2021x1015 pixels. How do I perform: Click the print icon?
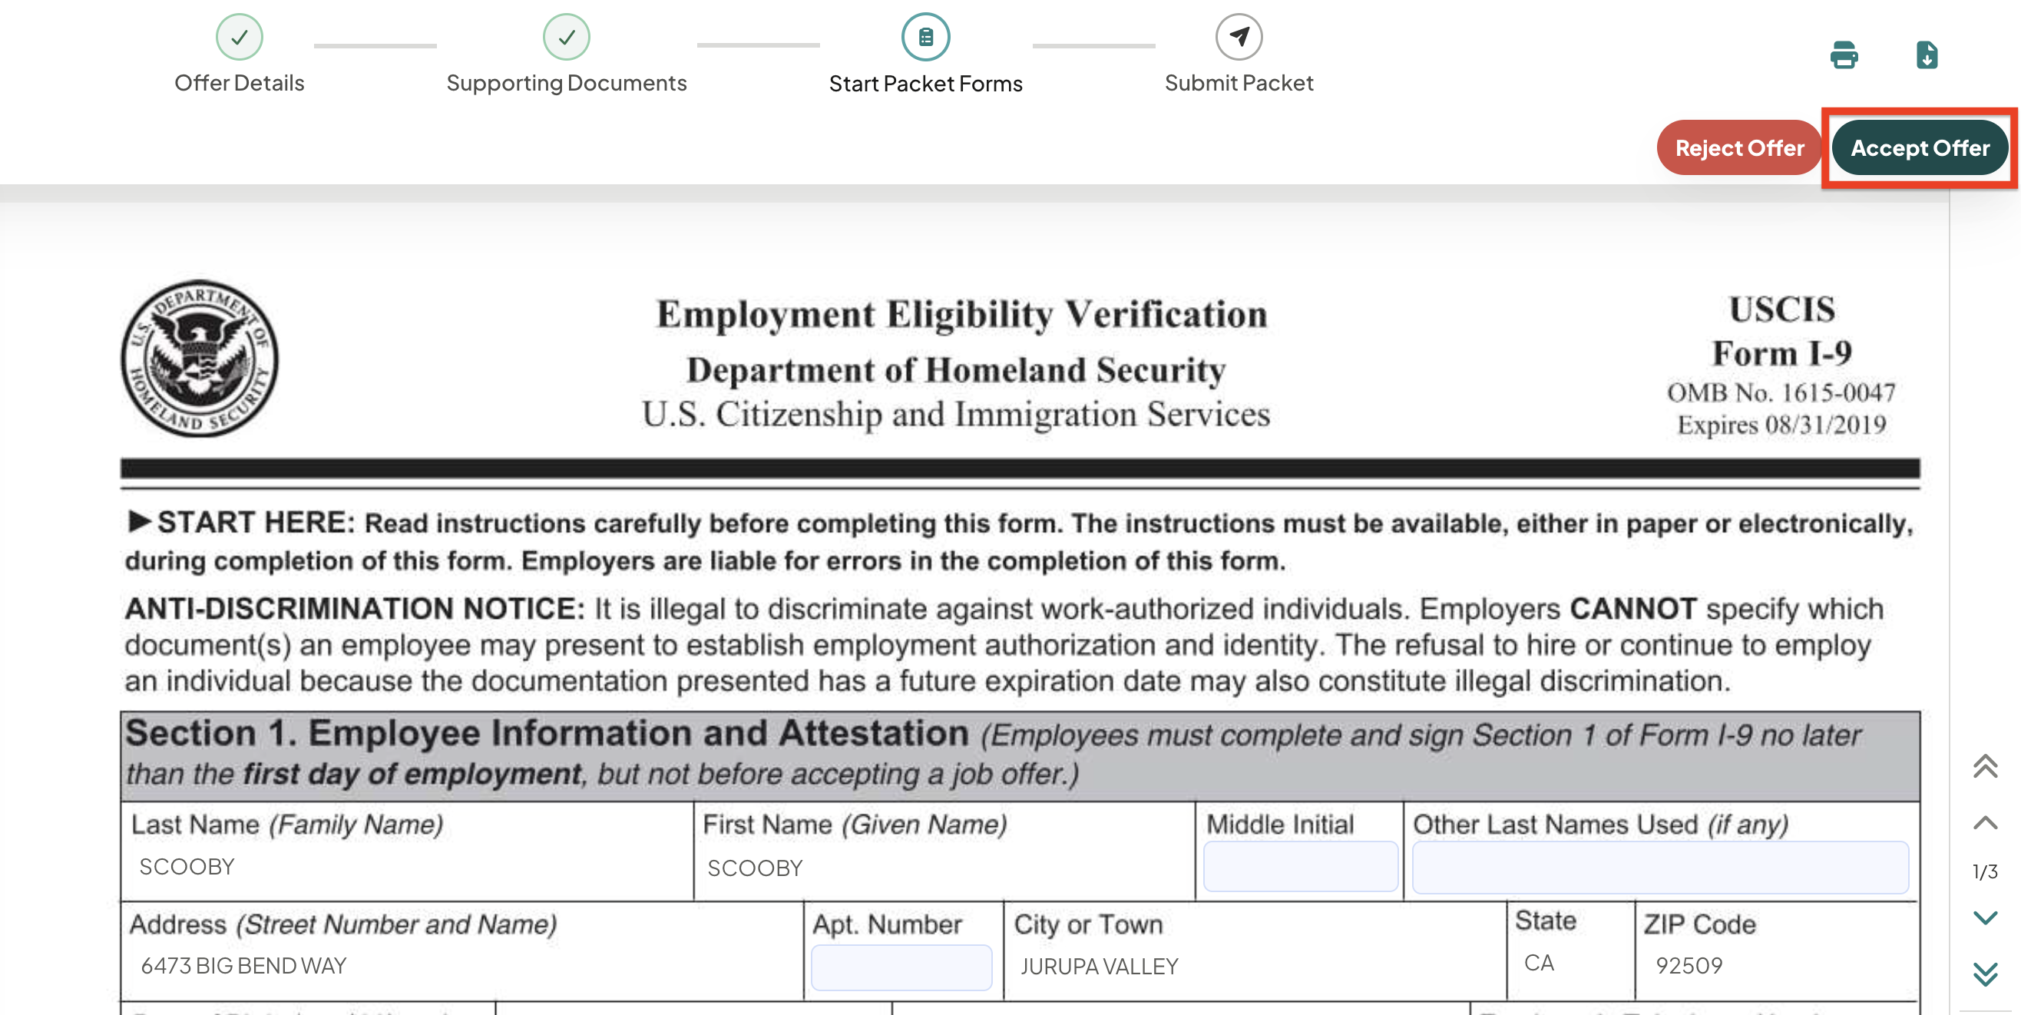coord(1844,55)
